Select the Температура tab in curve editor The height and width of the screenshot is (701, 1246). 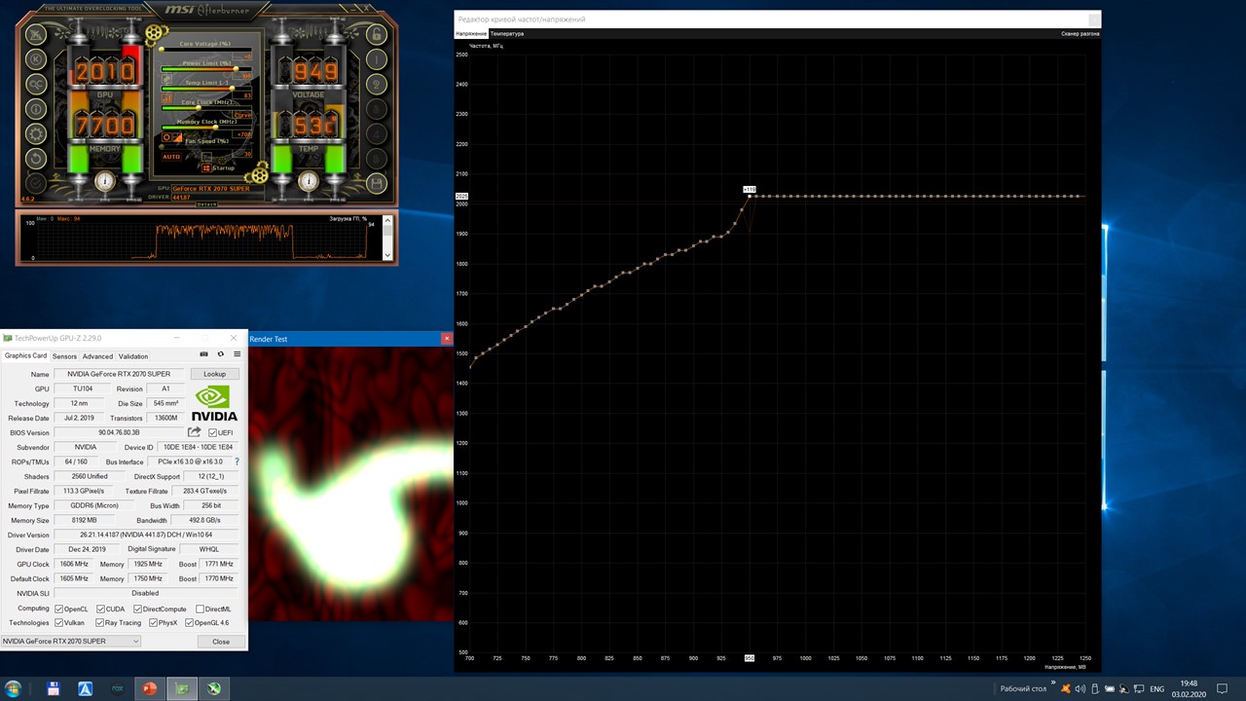click(506, 34)
